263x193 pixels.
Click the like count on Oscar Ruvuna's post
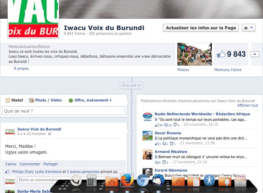(158, 144)
